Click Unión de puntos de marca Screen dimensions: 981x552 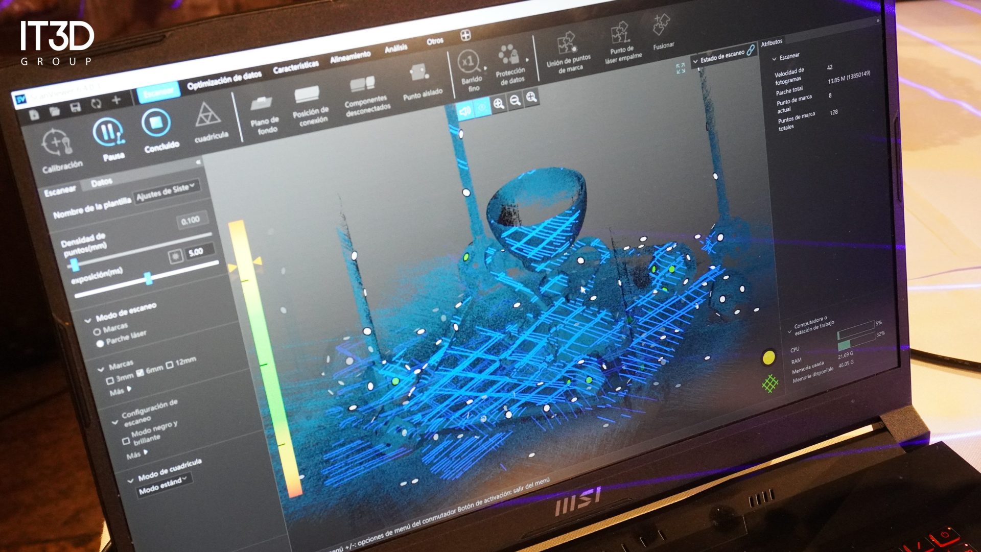click(566, 43)
